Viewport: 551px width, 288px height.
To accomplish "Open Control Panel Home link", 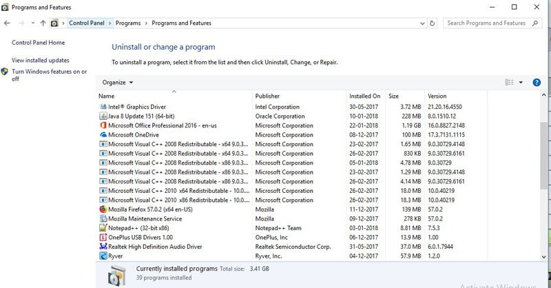I will pyautogui.click(x=38, y=43).
